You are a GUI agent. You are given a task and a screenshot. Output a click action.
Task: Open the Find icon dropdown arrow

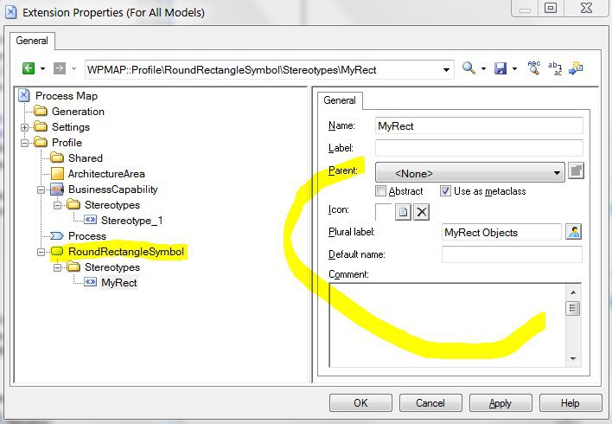coord(483,69)
